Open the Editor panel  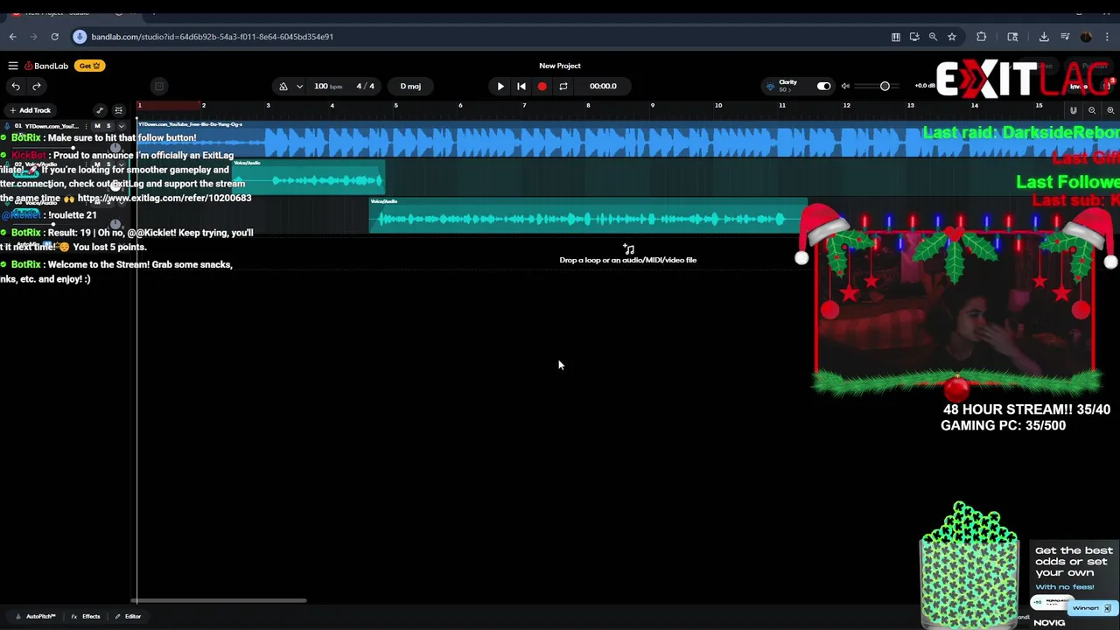click(128, 616)
